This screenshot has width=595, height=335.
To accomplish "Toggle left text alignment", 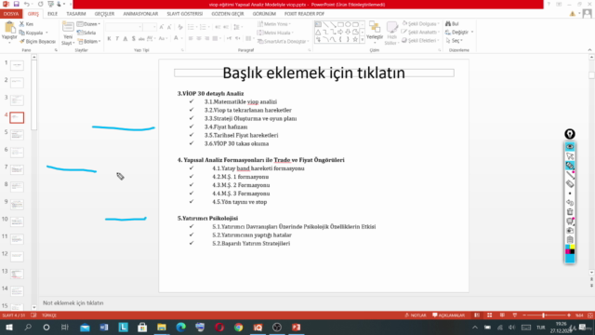I will 191,38.
